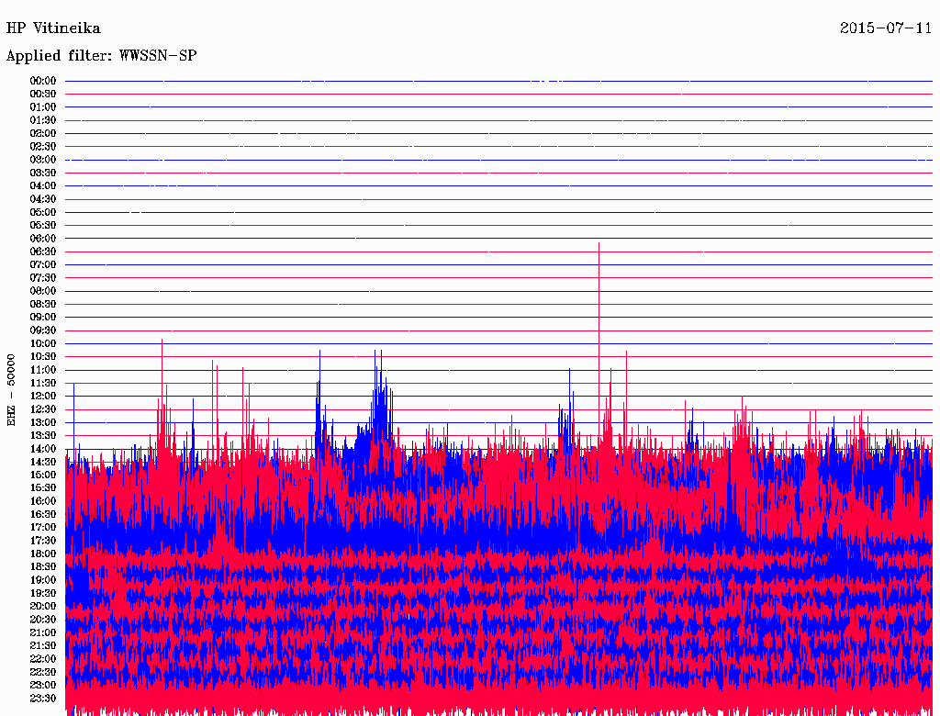Click the HP Vitineika station title
Image resolution: width=940 pixels, height=716 pixels.
tap(53, 28)
